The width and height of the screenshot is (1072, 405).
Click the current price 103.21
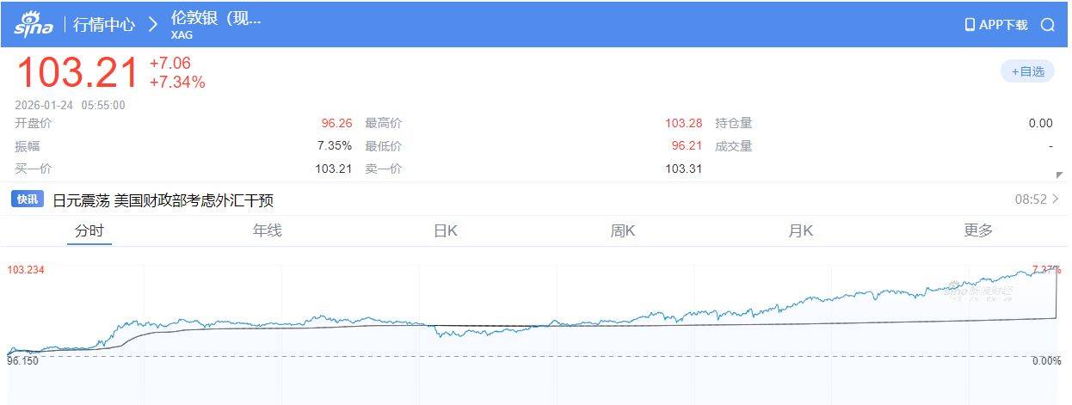coord(77,72)
